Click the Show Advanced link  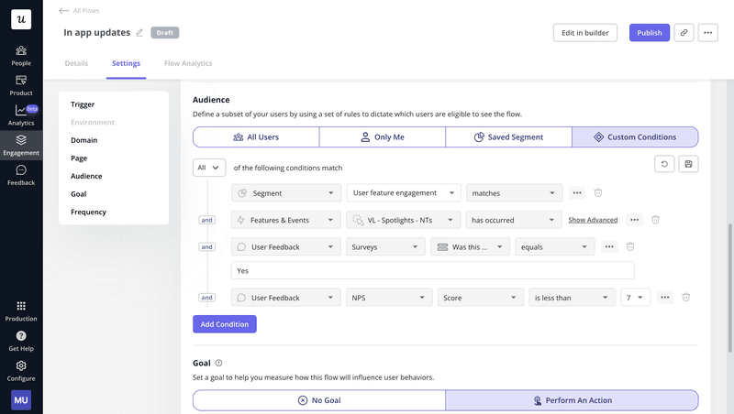pyautogui.click(x=593, y=220)
